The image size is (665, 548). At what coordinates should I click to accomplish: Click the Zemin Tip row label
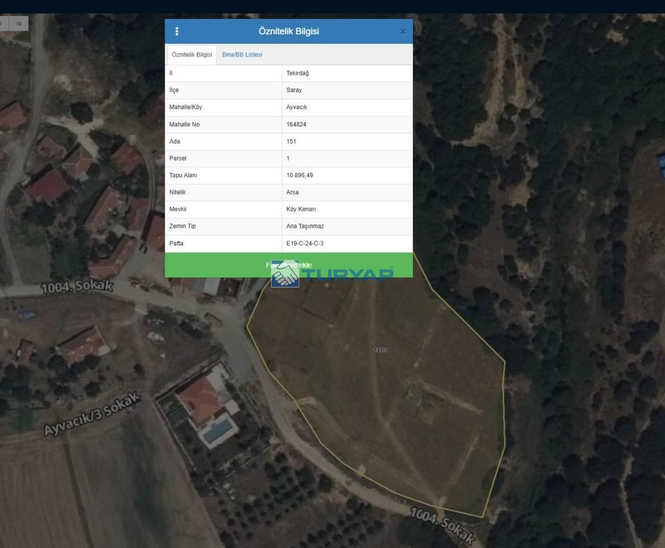tap(182, 226)
